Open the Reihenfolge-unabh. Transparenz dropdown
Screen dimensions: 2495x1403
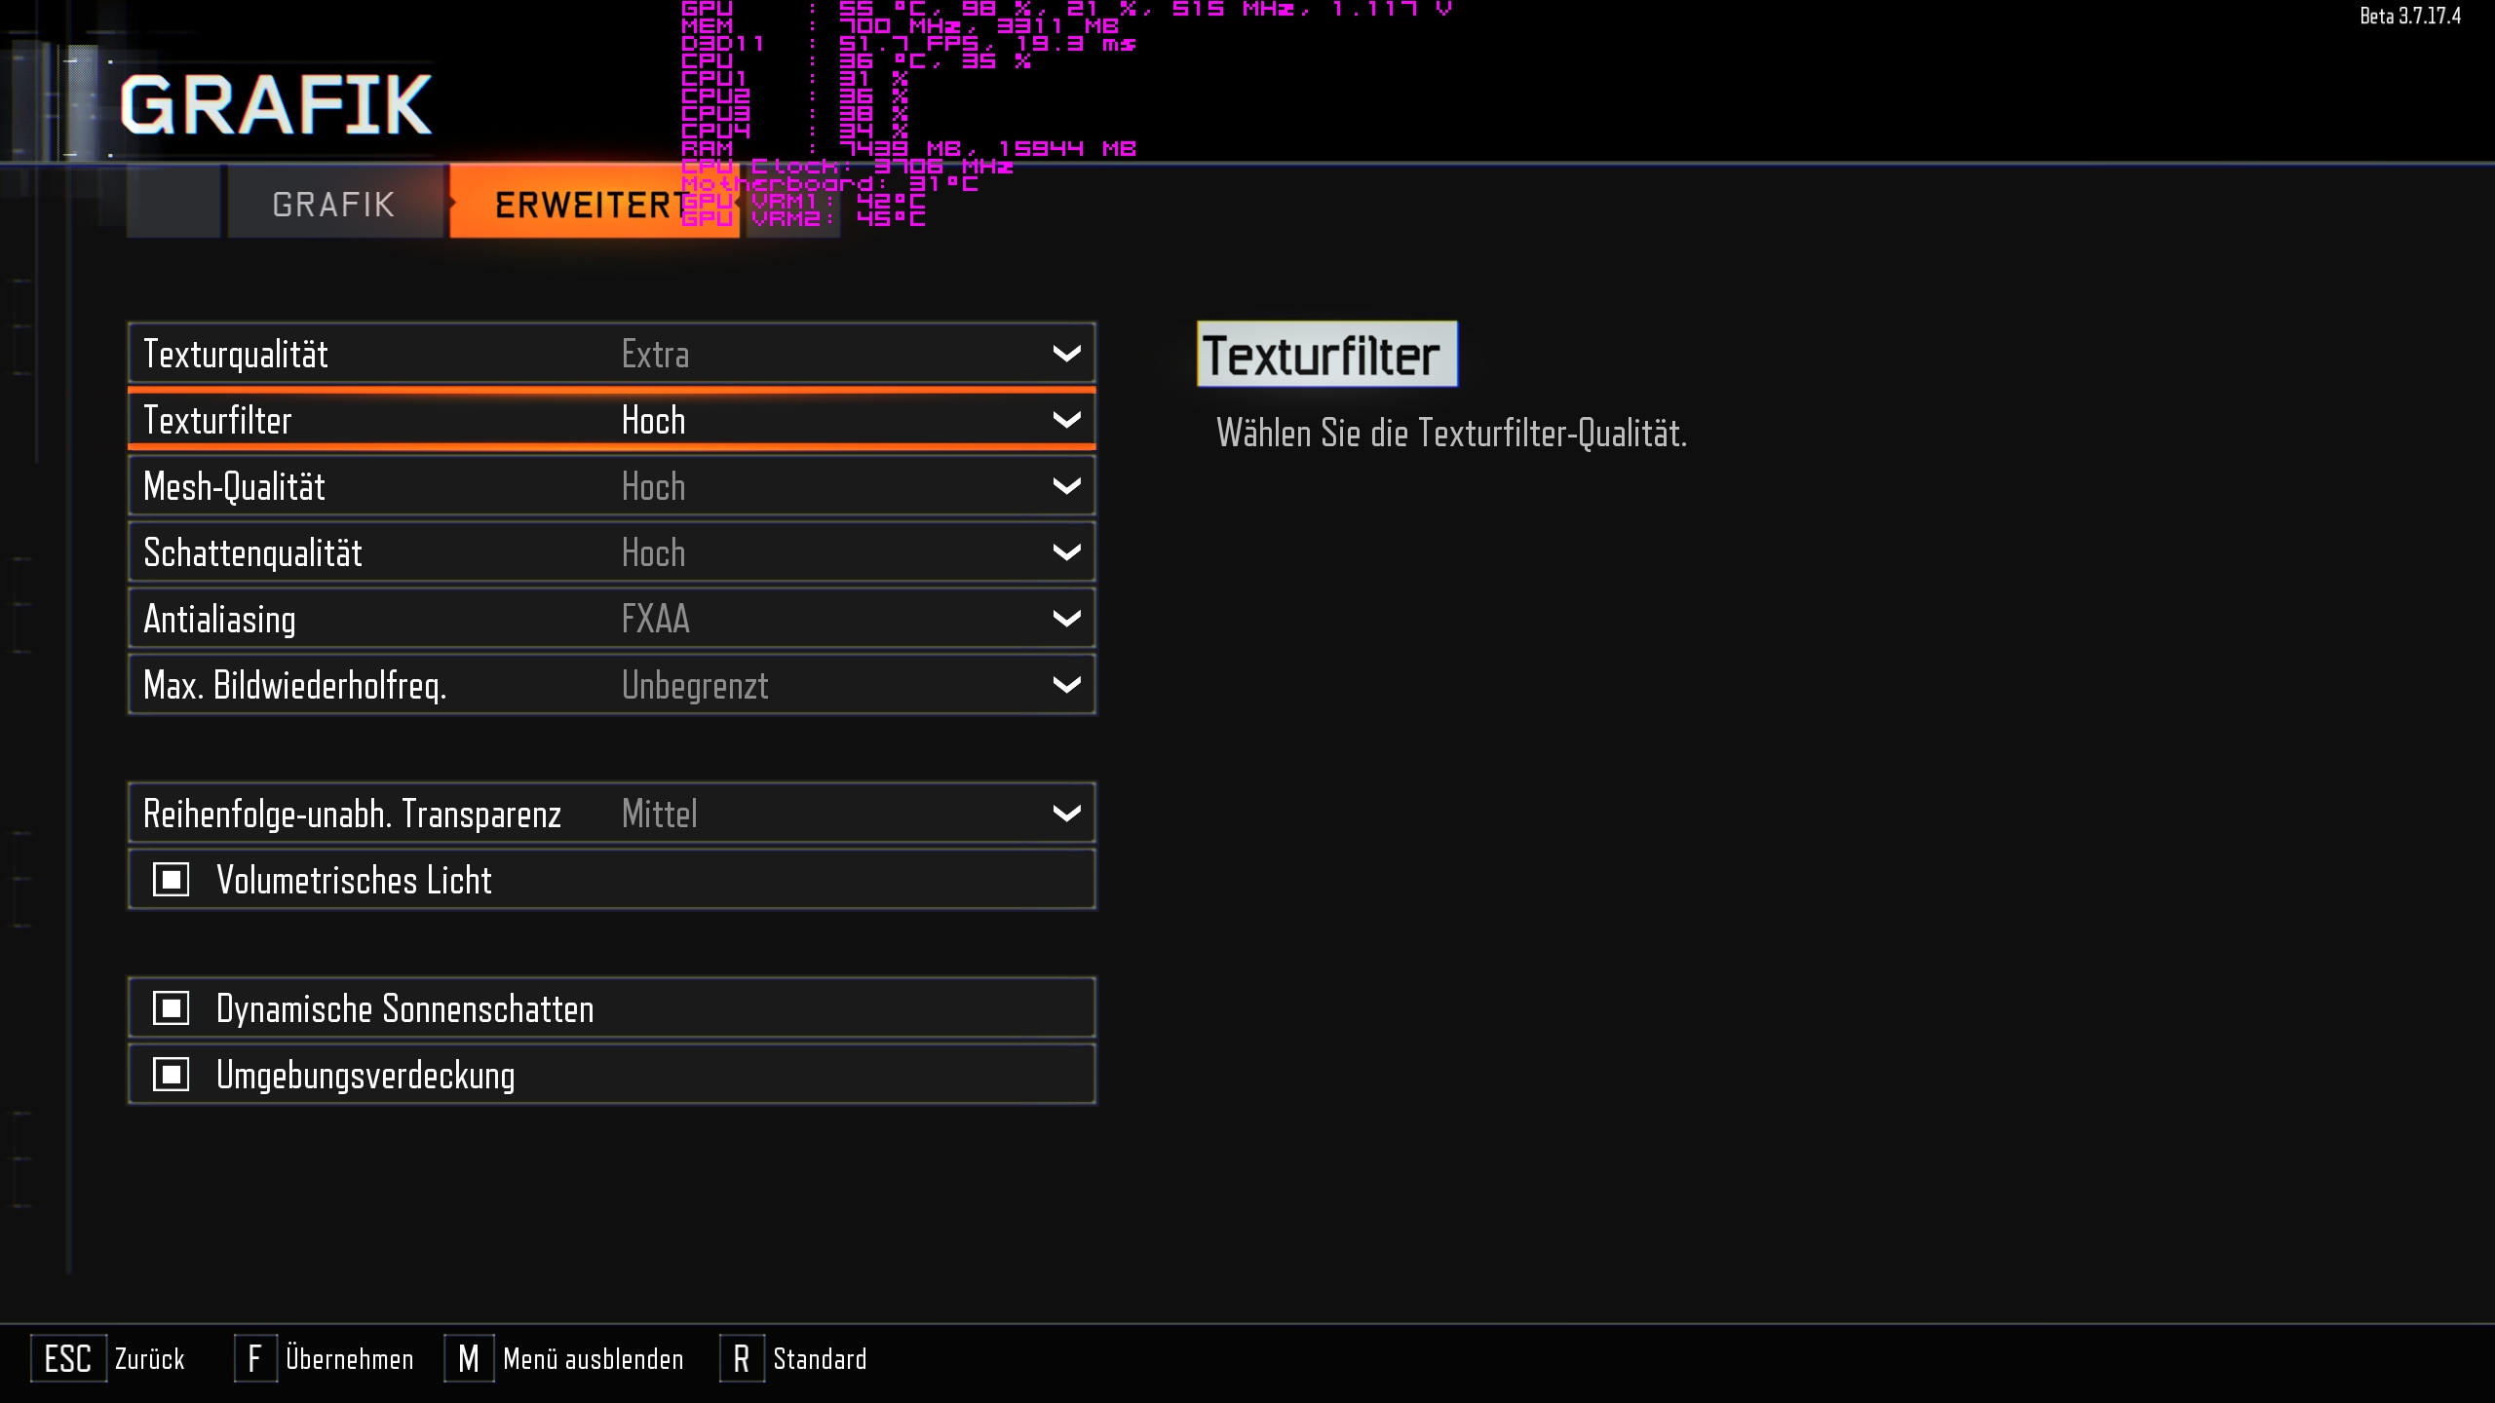point(611,814)
